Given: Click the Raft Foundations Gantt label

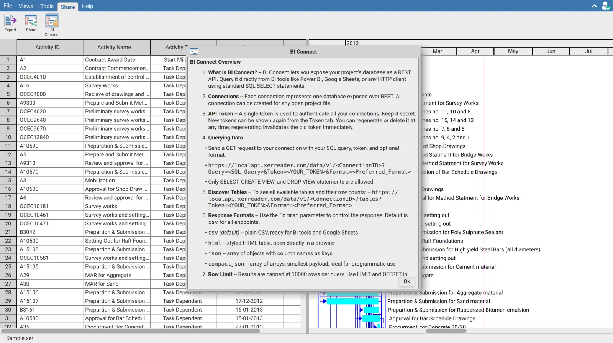Looking at the screenshot, I should [443, 241].
